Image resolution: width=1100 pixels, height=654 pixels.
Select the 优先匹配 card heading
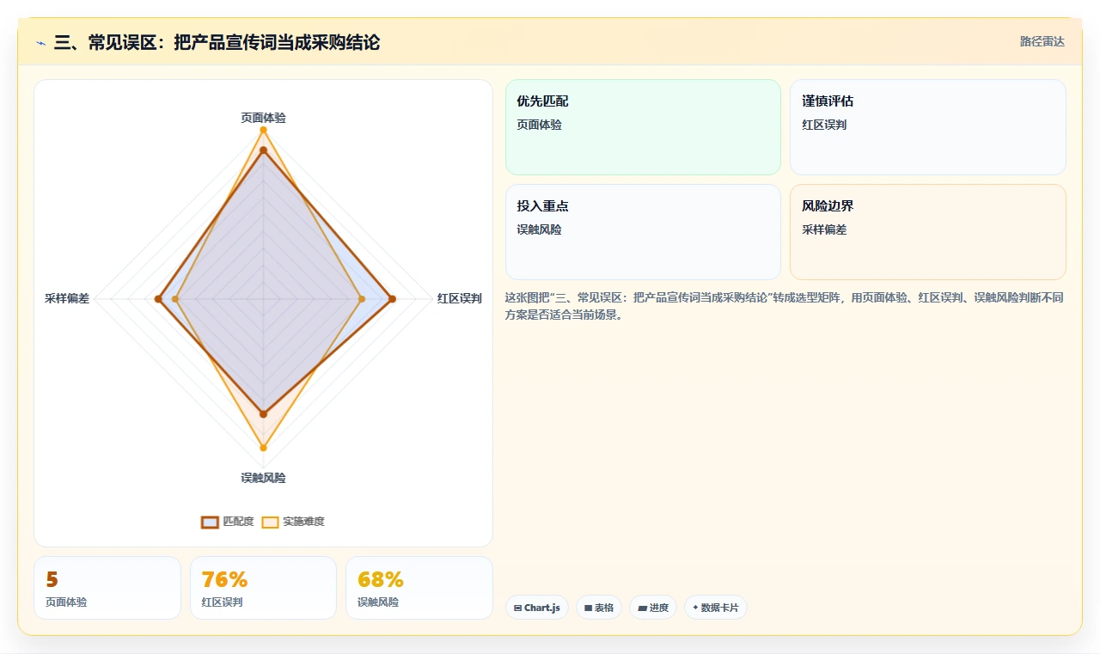(542, 101)
